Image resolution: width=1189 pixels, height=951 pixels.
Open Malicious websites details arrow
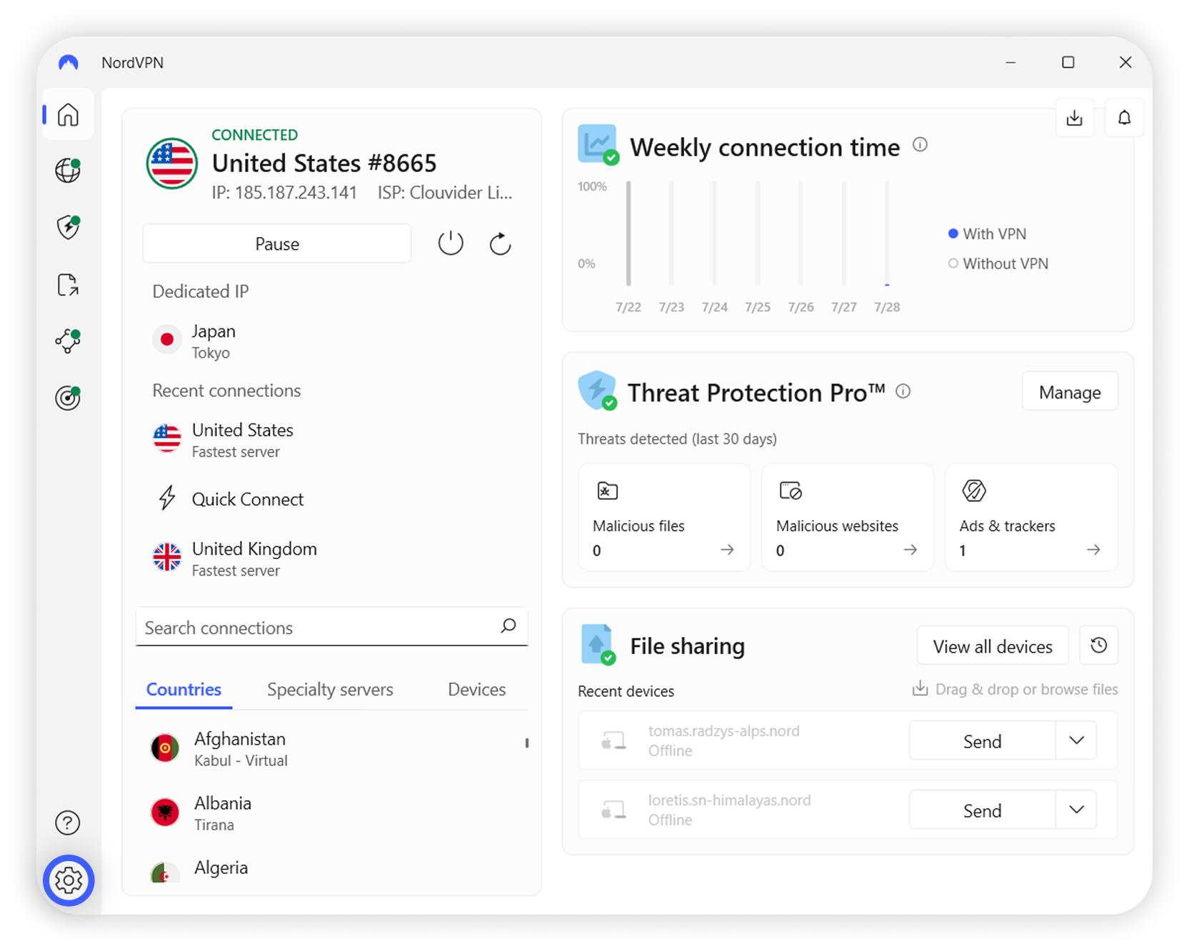pos(910,550)
